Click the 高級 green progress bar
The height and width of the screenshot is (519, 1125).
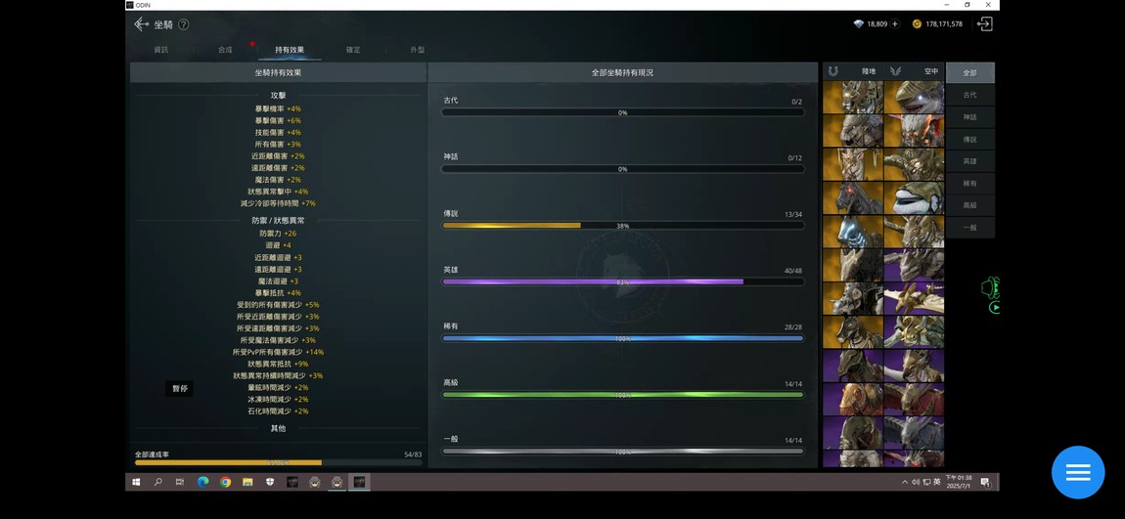623,395
